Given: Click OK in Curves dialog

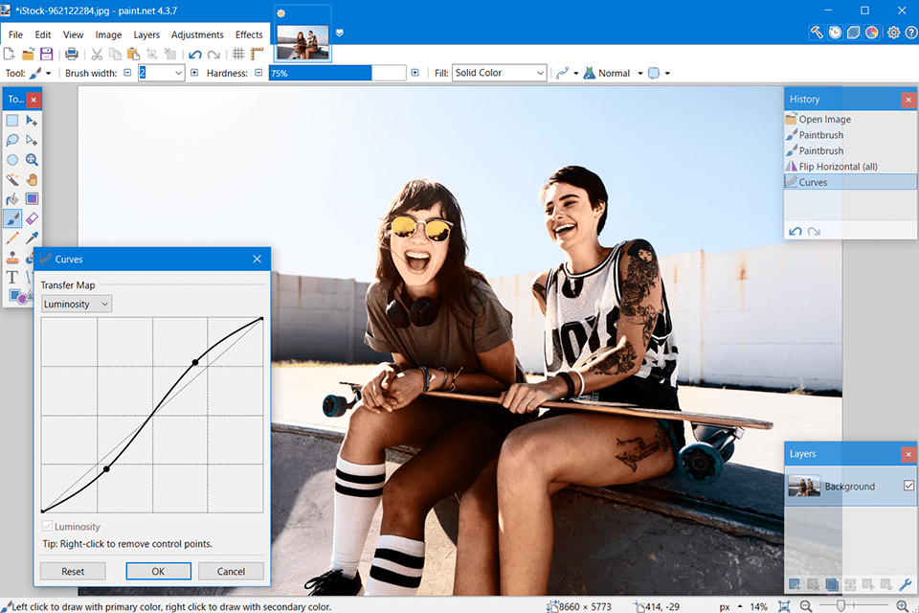Looking at the screenshot, I should click(x=158, y=571).
